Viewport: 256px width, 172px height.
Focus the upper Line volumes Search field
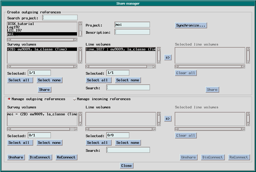pos(128,88)
